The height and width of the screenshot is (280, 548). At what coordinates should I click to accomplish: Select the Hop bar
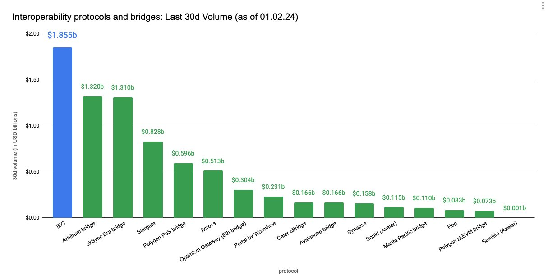click(454, 214)
